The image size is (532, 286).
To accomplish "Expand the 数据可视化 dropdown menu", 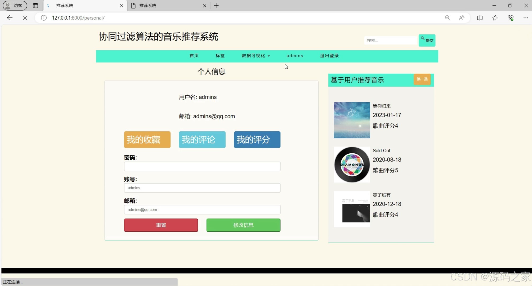I will tap(255, 56).
